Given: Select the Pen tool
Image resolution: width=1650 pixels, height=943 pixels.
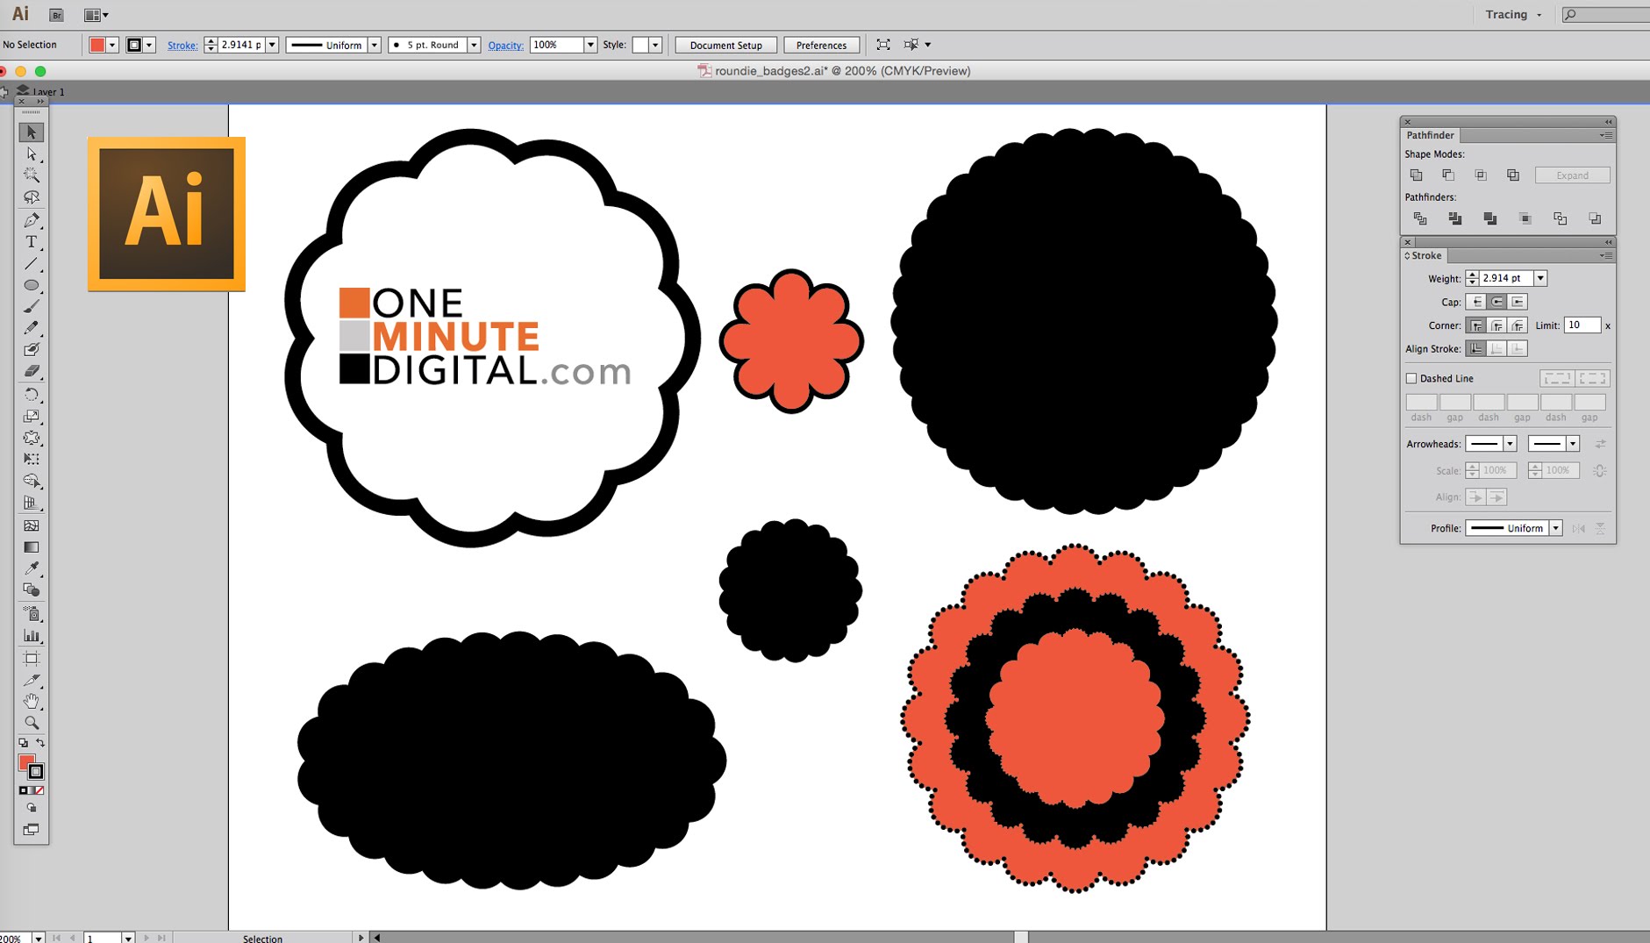Looking at the screenshot, I should click(32, 220).
